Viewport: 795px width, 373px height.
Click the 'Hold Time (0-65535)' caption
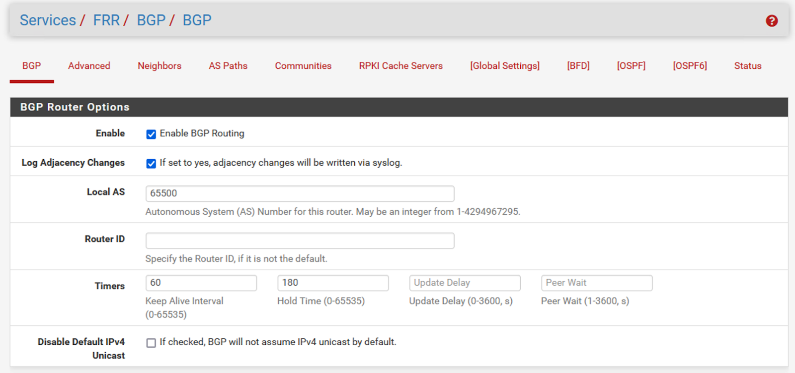[321, 301]
